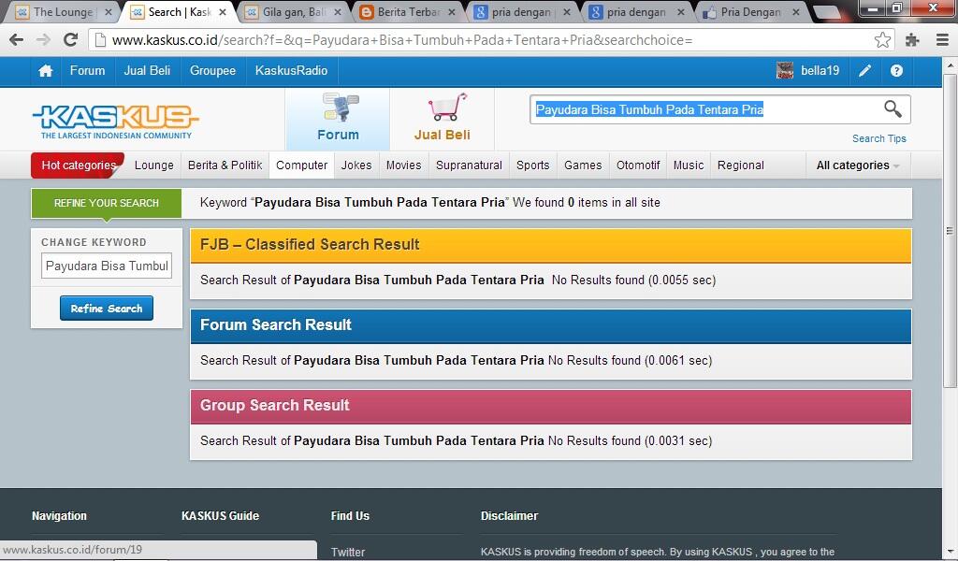Select the Computer category
The height and width of the screenshot is (561, 958).
(302, 165)
